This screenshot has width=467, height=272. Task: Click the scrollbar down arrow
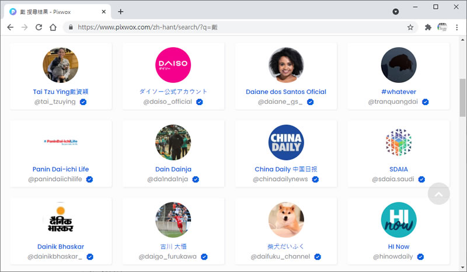[462, 267]
